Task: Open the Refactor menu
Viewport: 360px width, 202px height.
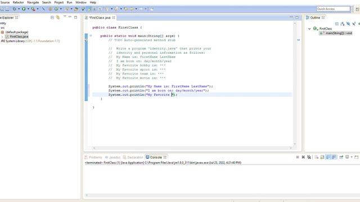Action: pos(18,2)
